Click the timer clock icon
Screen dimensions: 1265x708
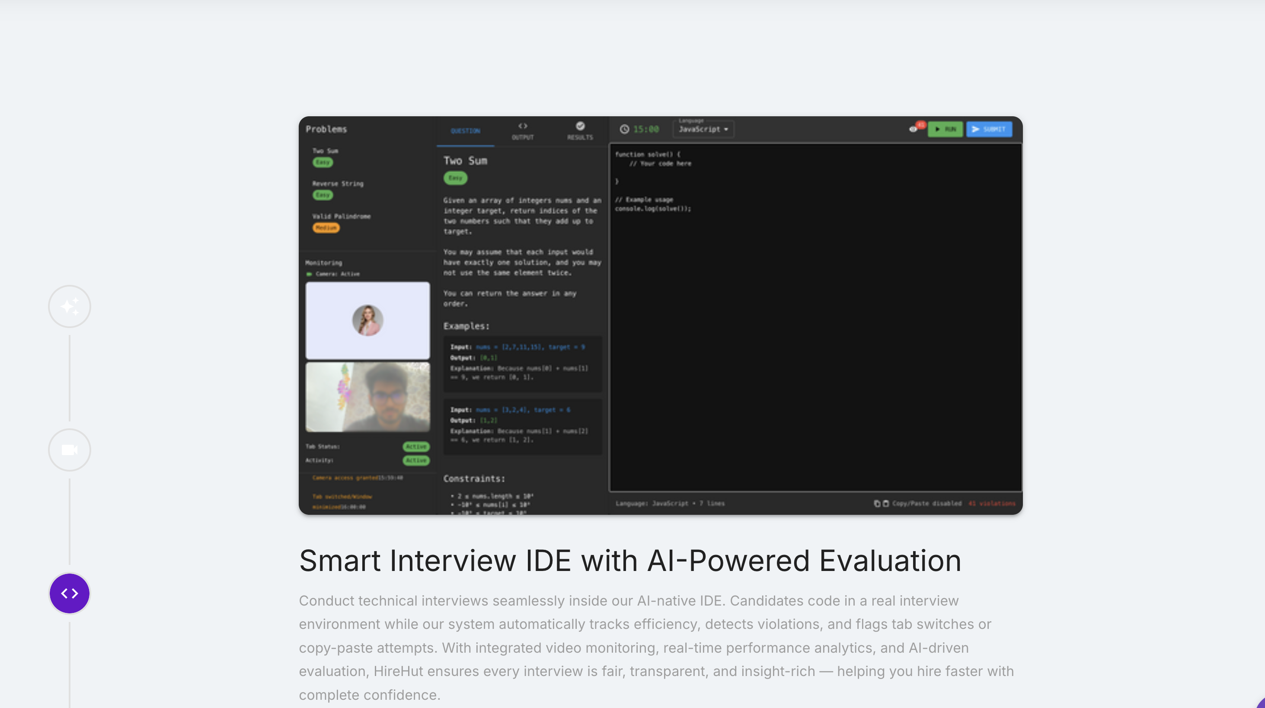[624, 129]
